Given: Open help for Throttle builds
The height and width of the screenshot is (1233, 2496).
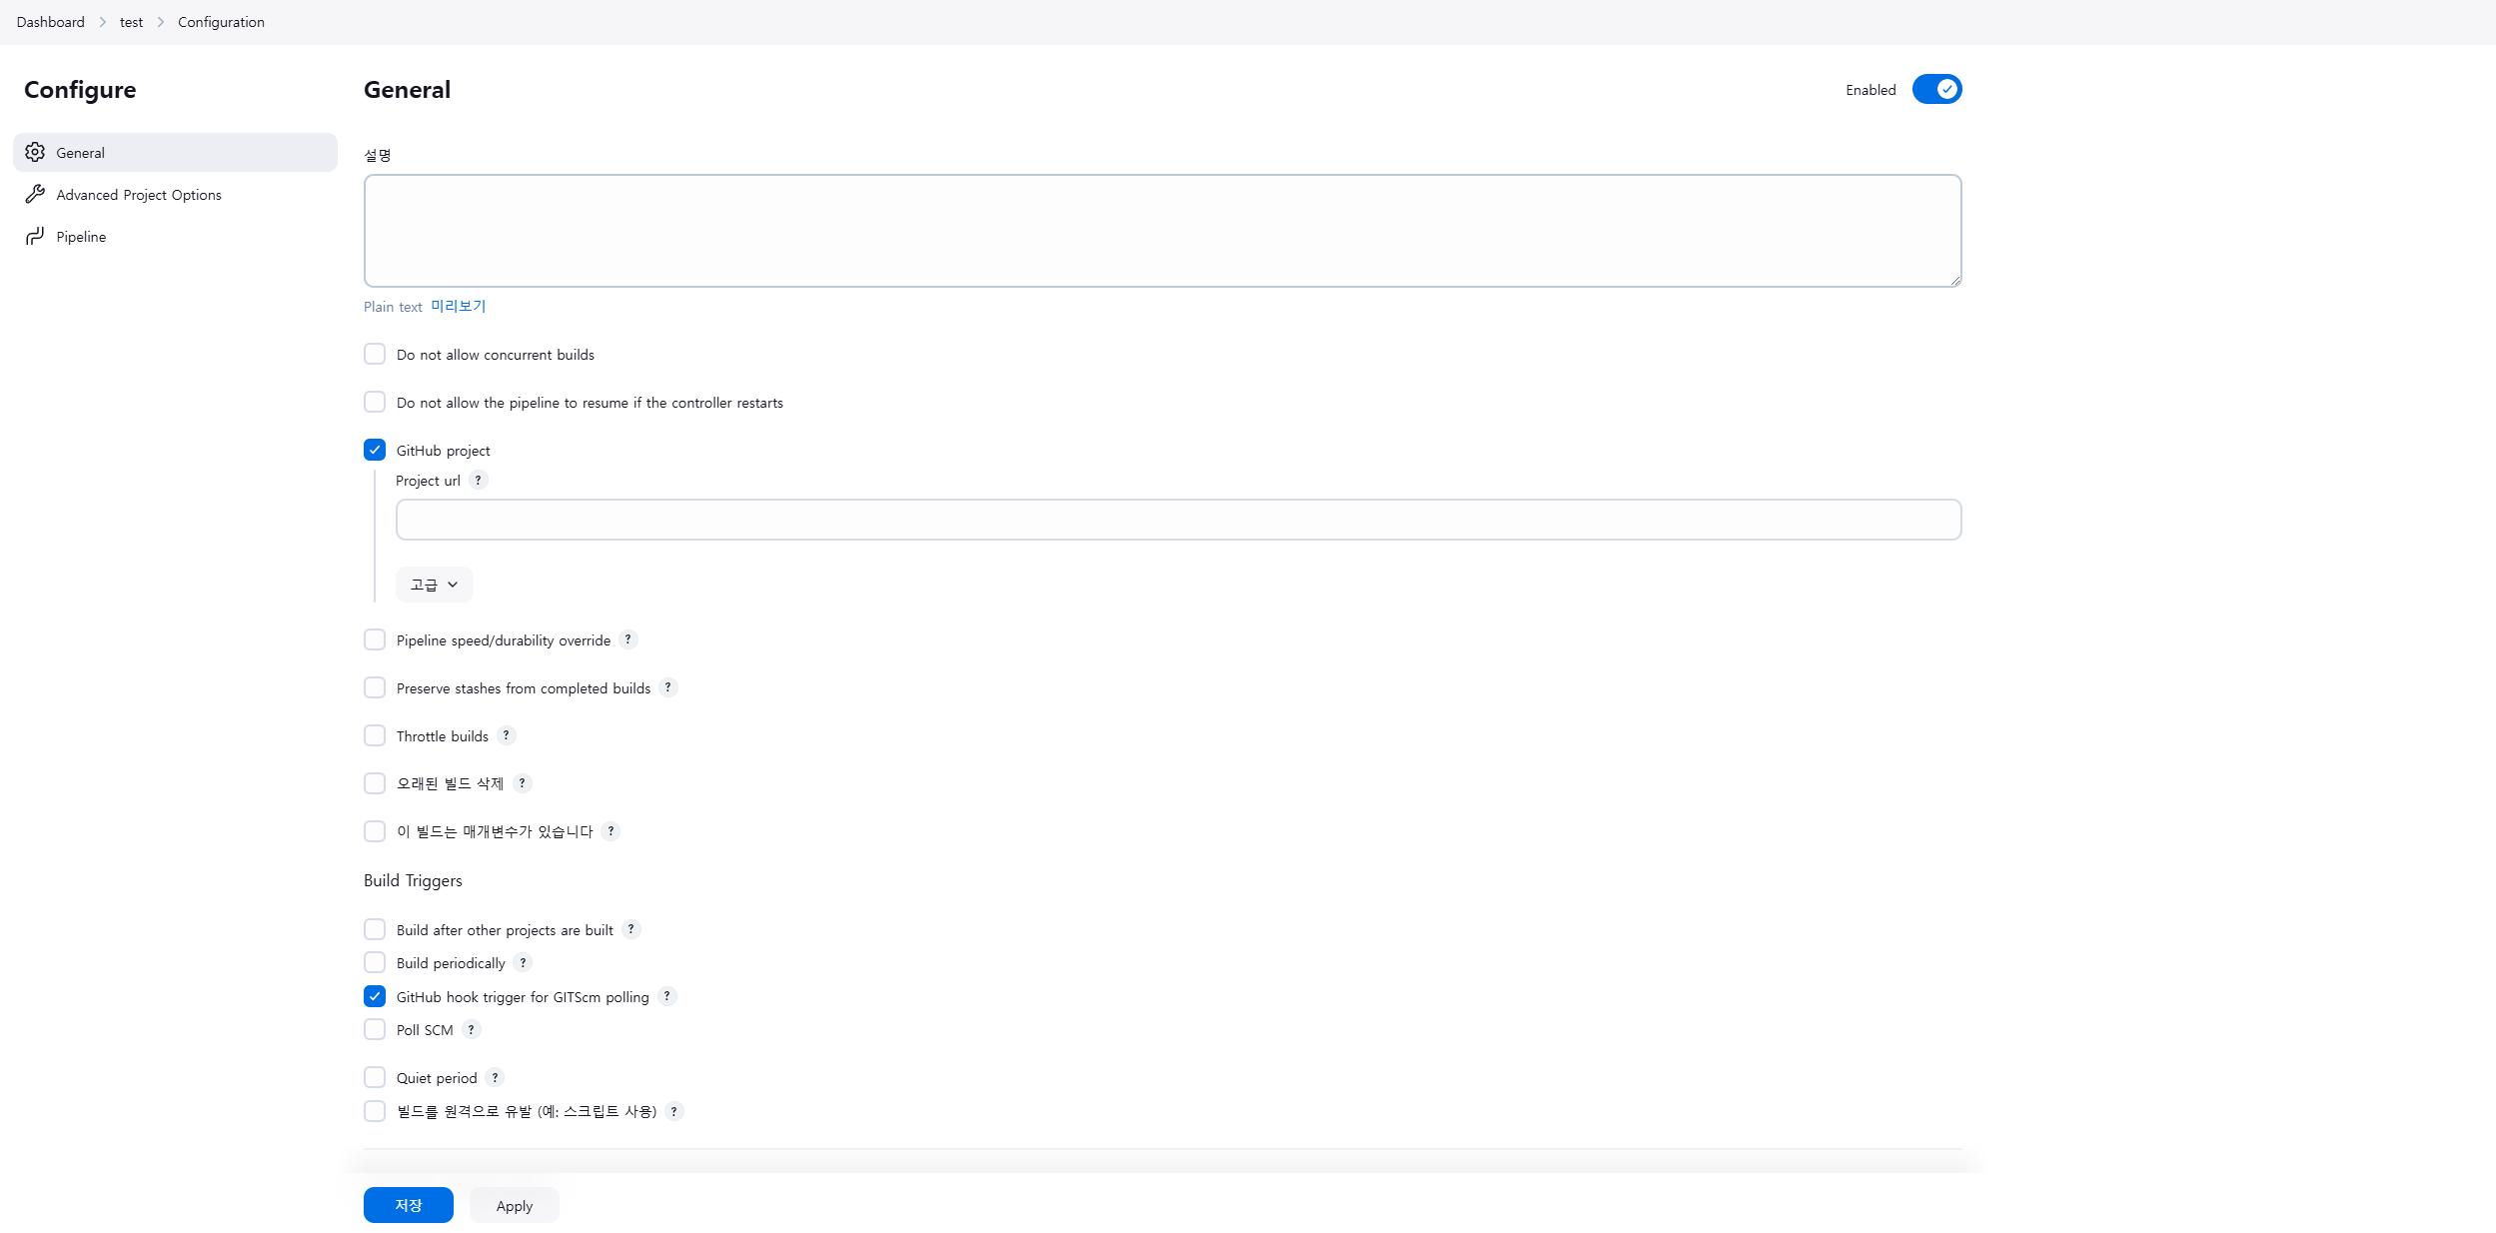Looking at the screenshot, I should [507, 735].
